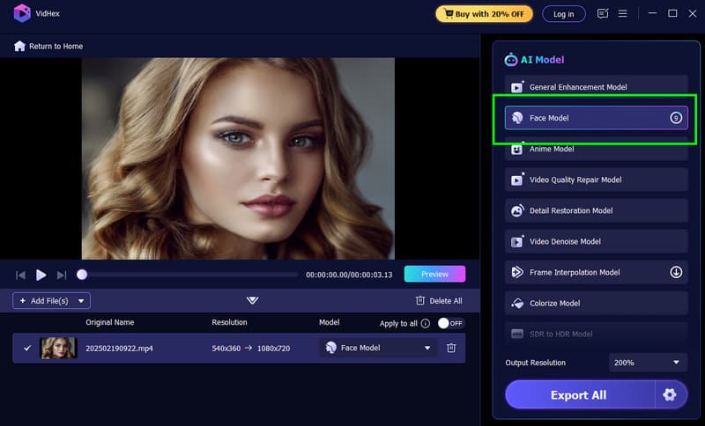The width and height of the screenshot is (705, 426).
Task: Click the Video Denoise Model icon
Action: point(517,241)
